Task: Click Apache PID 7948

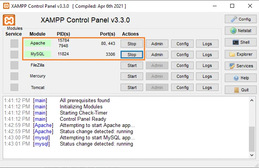Action: 63,46
